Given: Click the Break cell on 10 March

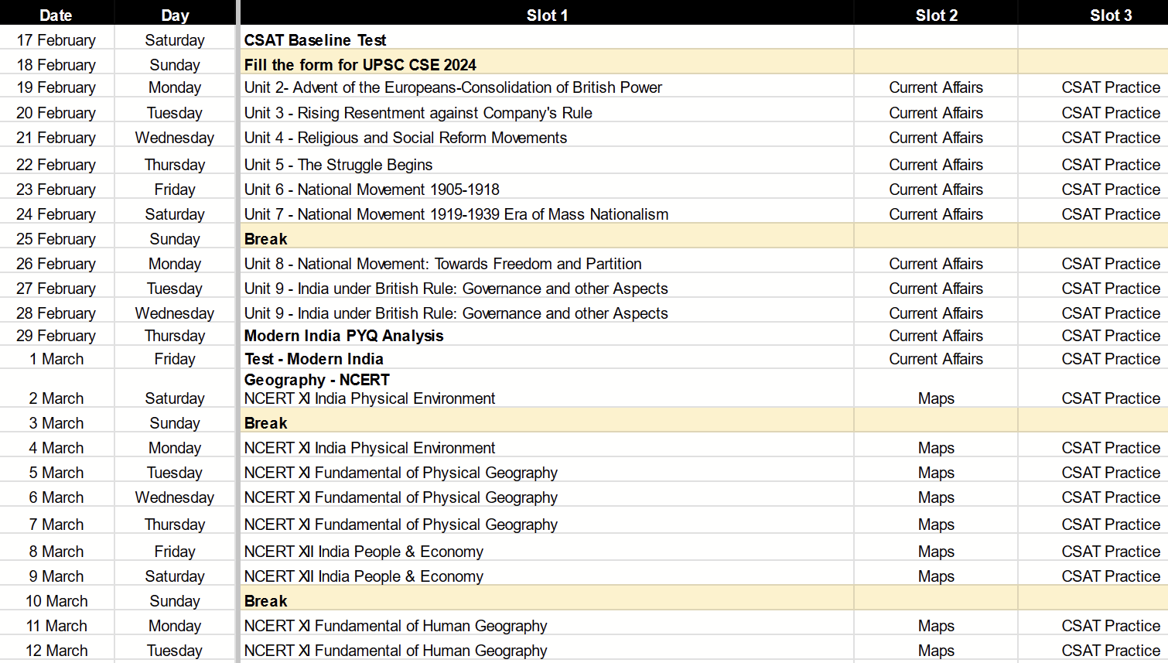Looking at the screenshot, I should pos(265,600).
